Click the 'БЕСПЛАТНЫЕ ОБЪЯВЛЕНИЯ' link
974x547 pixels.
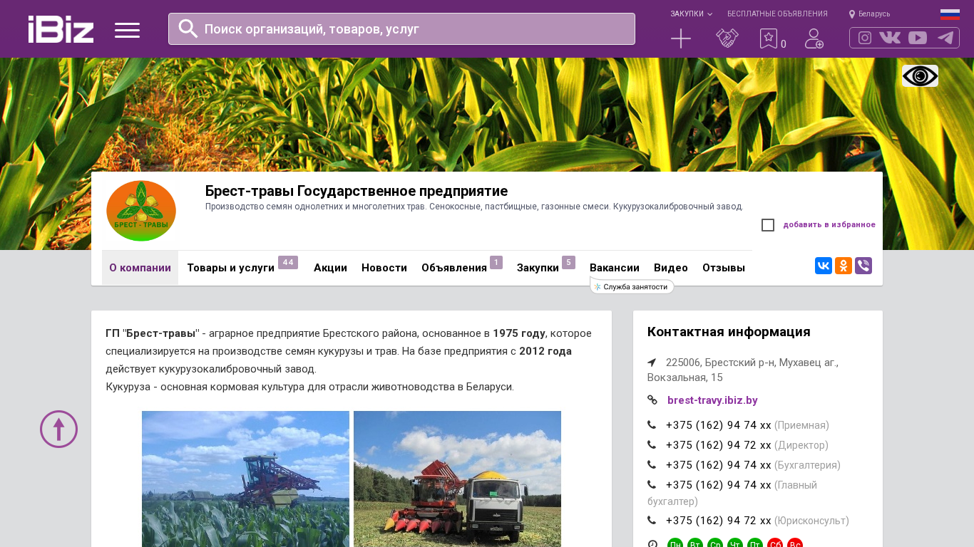coord(777,14)
